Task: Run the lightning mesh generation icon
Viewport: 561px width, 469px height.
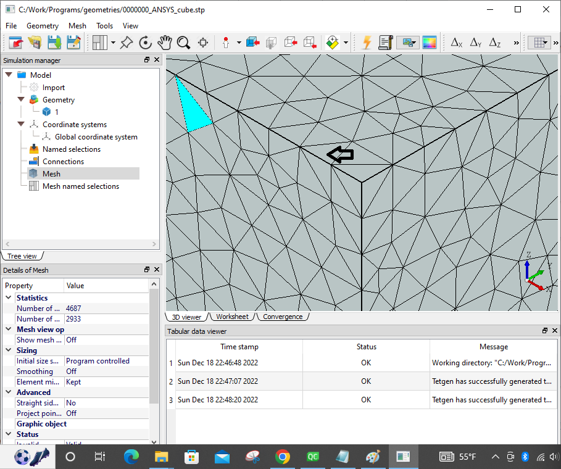Action: (x=367, y=43)
